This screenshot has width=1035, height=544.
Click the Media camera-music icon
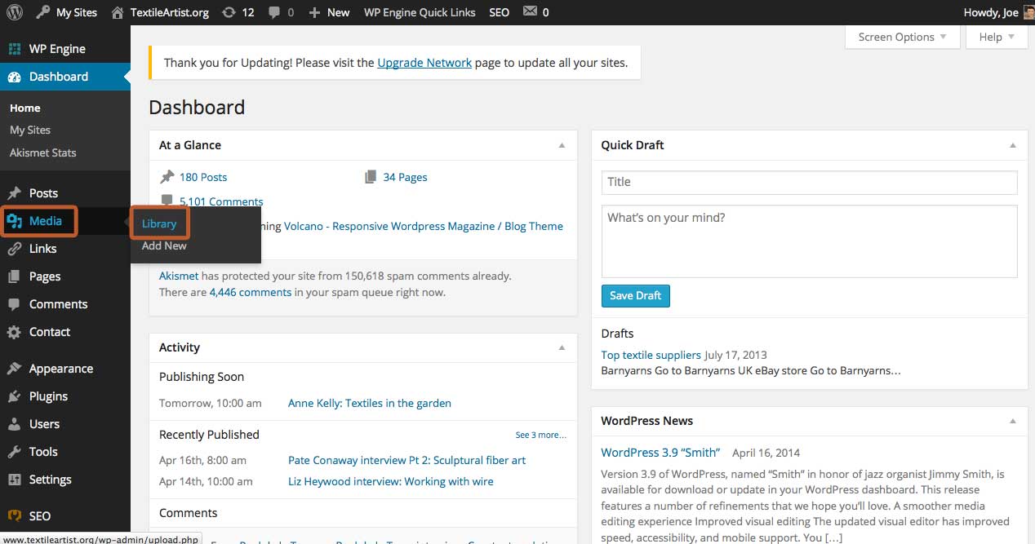coord(15,221)
